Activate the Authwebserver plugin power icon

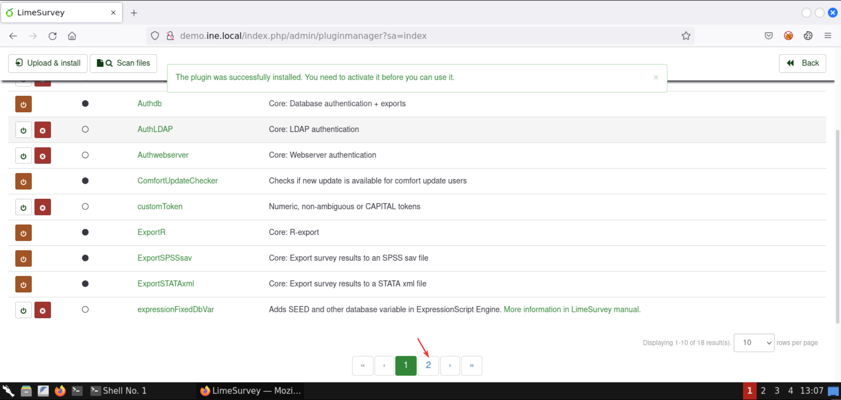pyautogui.click(x=23, y=156)
